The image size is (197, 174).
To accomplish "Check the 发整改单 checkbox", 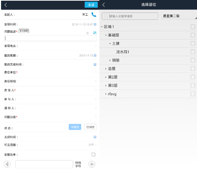I will 93,154.
